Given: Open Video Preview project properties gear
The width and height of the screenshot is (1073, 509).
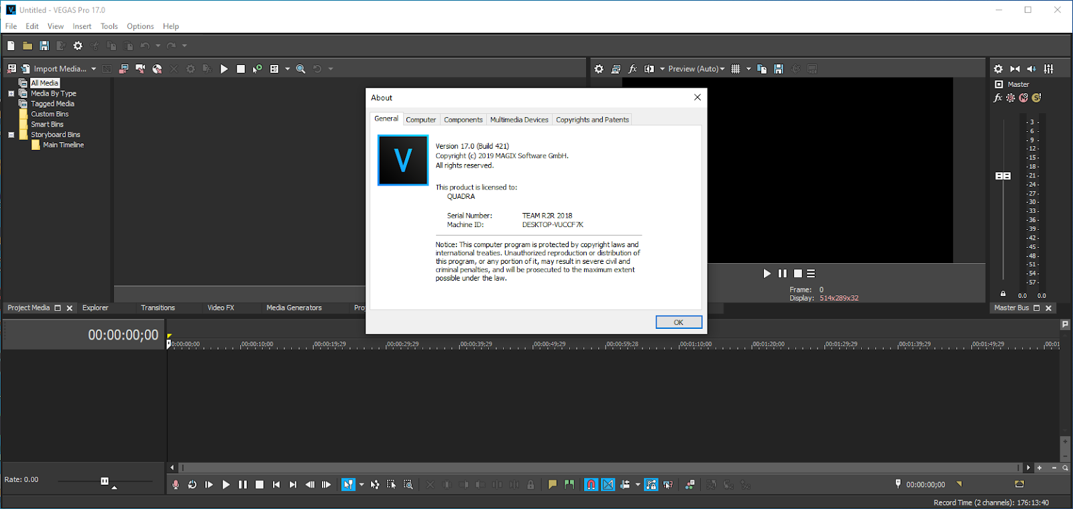Looking at the screenshot, I should (x=599, y=69).
